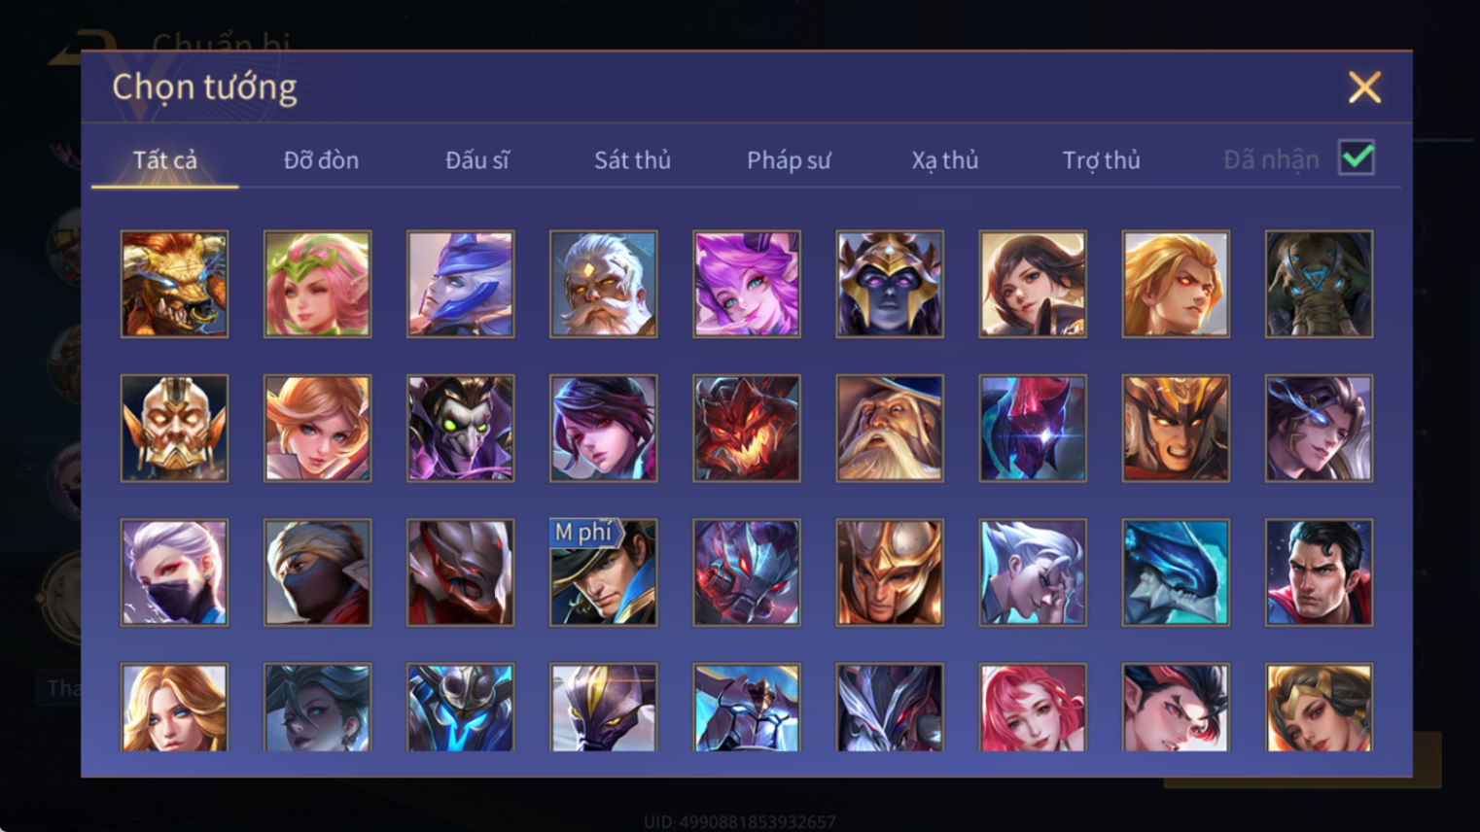Choose the hero tagged 'M phí'
Viewport: 1480px width, 832px height.
pos(603,572)
